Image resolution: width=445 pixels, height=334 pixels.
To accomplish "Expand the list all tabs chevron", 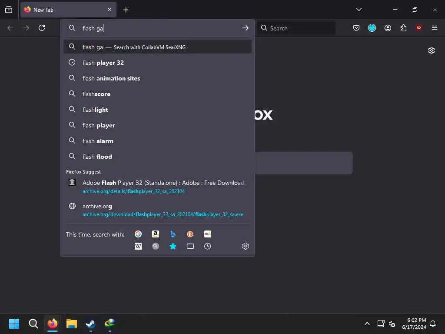I will click(x=359, y=10).
